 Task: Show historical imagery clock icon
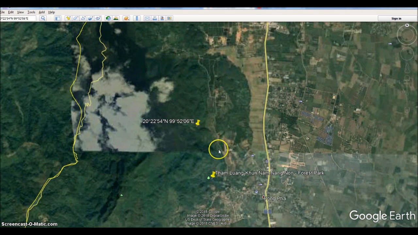[108, 18]
